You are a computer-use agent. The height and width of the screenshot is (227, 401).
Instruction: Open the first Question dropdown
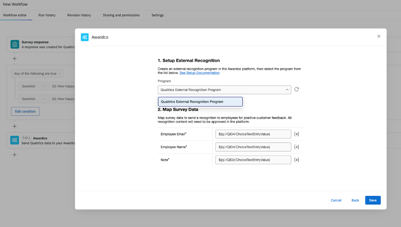point(33,86)
